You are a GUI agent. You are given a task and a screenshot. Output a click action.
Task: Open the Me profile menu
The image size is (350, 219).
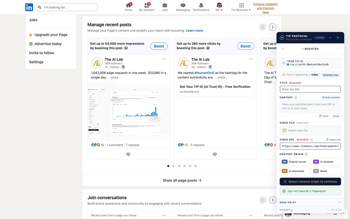(219, 7)
